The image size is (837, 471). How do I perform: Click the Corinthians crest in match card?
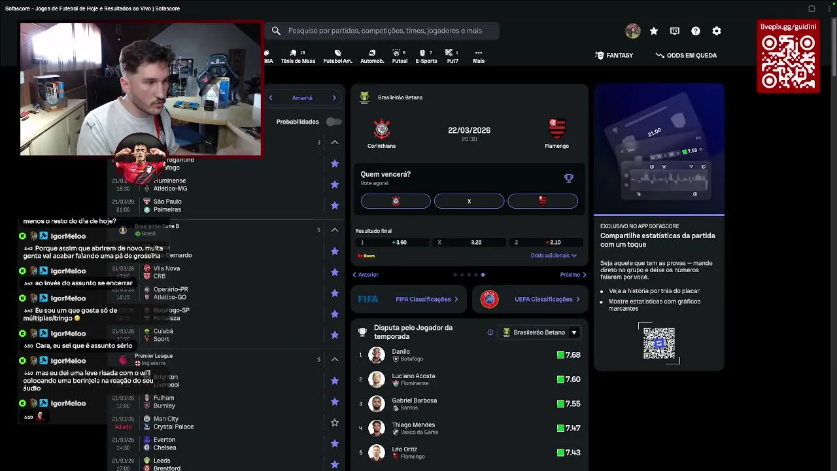(381, 129)
